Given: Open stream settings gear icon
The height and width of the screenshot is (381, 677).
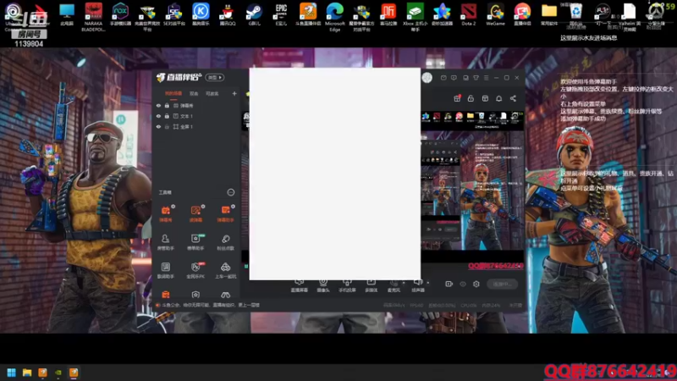Looking at the screenshot, I should [476, 284].
